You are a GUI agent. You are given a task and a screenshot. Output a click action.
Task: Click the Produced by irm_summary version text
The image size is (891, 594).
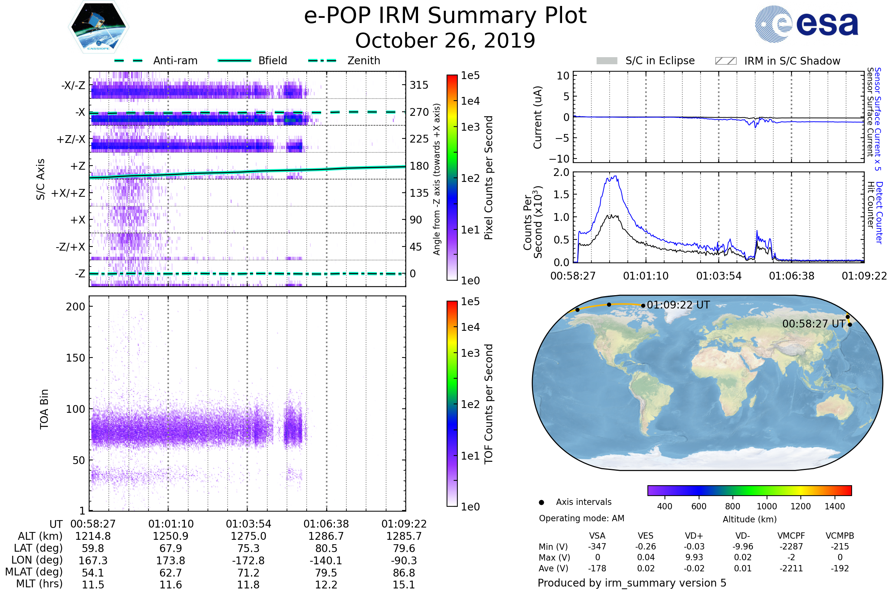[631, 583]
